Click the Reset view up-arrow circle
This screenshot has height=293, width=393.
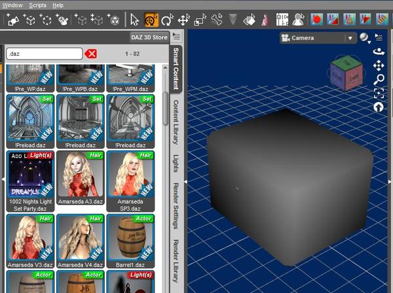(379, 107)
